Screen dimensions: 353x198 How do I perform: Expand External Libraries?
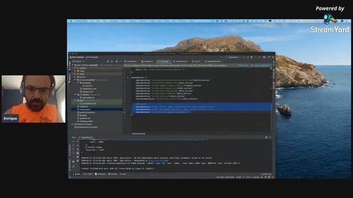[x=72, y=124]
